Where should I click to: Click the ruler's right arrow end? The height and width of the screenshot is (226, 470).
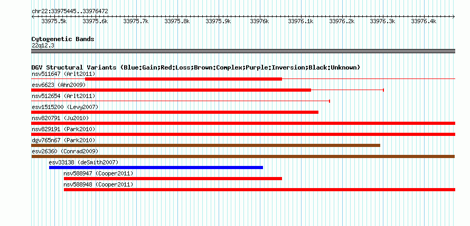454,16
